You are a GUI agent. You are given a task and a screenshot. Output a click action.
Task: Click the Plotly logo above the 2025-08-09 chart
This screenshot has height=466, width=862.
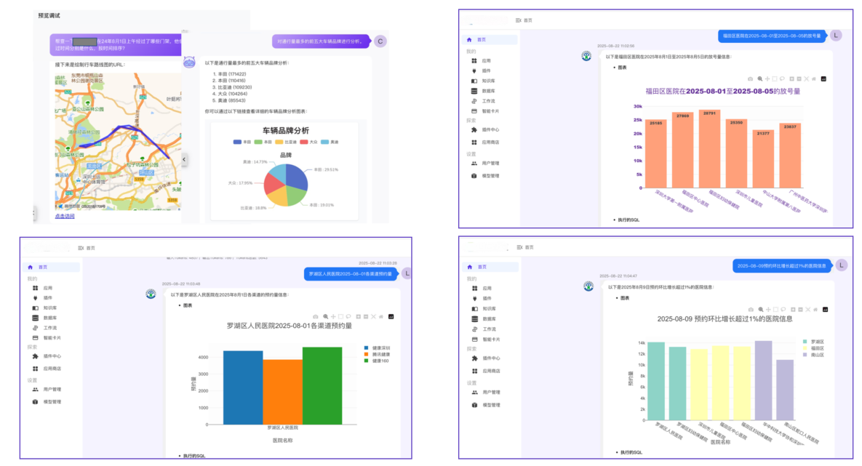click(x=825, y=310)
